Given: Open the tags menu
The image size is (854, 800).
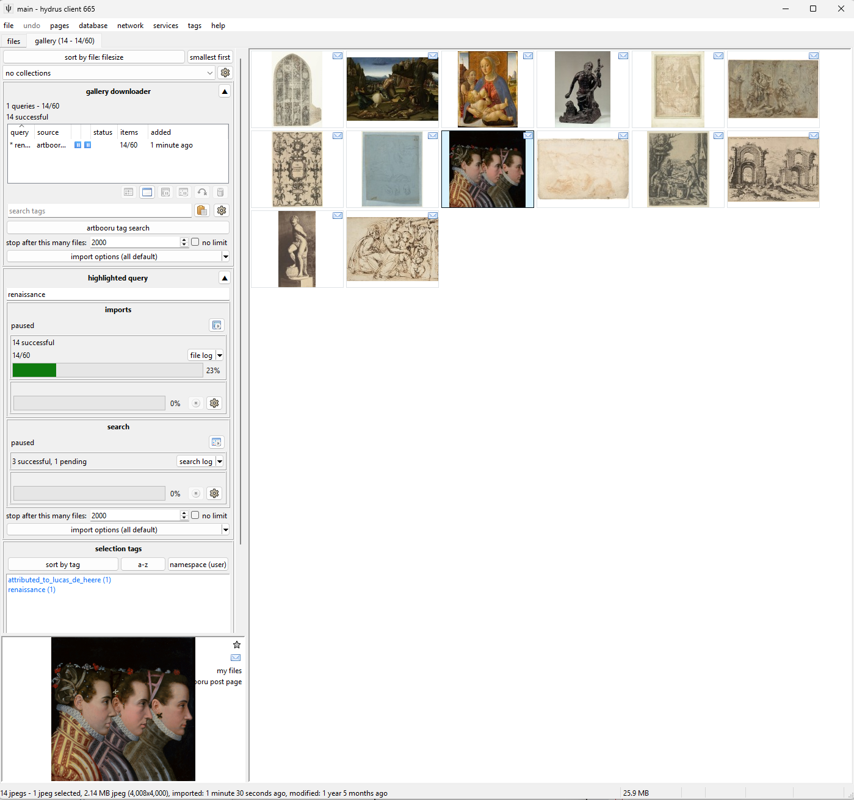Looking at the screenshot, I should click(x=195, y=26).
